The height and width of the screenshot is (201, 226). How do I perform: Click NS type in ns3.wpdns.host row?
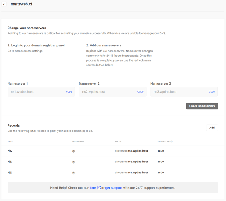(10, 151)
